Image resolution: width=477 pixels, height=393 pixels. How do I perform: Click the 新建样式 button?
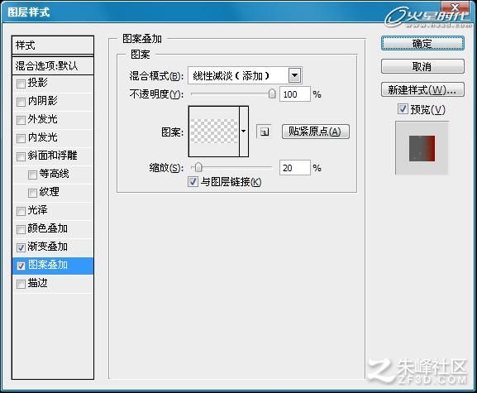422,89
